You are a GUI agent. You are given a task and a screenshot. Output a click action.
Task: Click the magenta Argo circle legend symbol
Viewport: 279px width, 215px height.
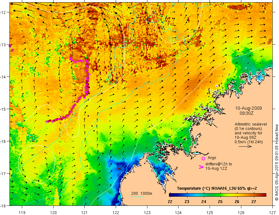pos(203,158)
